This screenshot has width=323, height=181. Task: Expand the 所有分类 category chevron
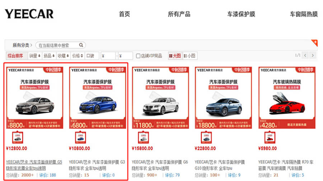pos(31,45)
